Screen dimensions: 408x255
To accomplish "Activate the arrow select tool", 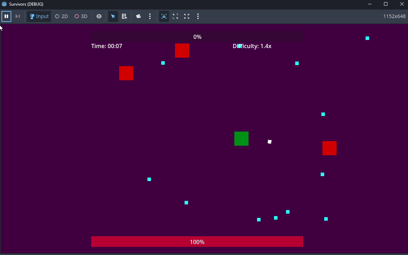I will (113, 16).
